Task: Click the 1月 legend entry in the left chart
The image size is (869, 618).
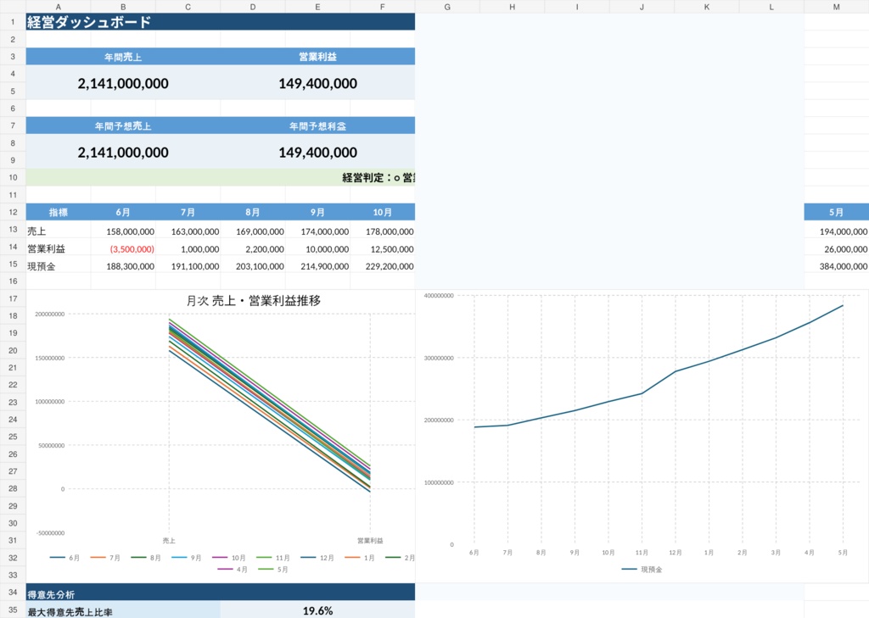Action: coord(360,558)
